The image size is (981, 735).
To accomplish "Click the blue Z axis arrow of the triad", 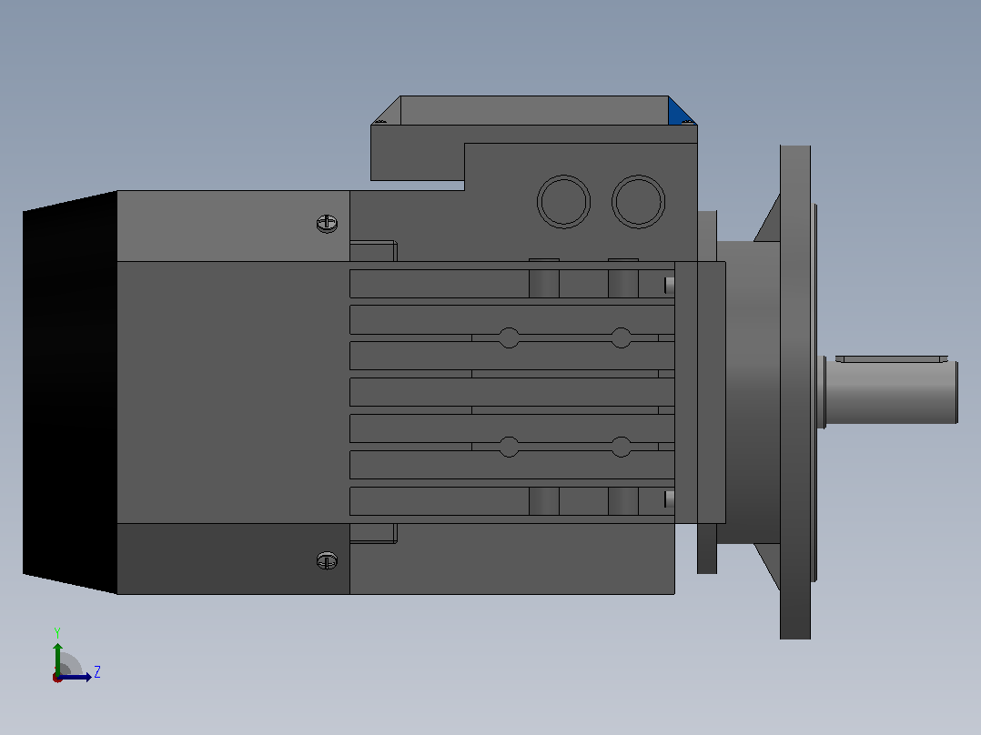I will [75, 677].
